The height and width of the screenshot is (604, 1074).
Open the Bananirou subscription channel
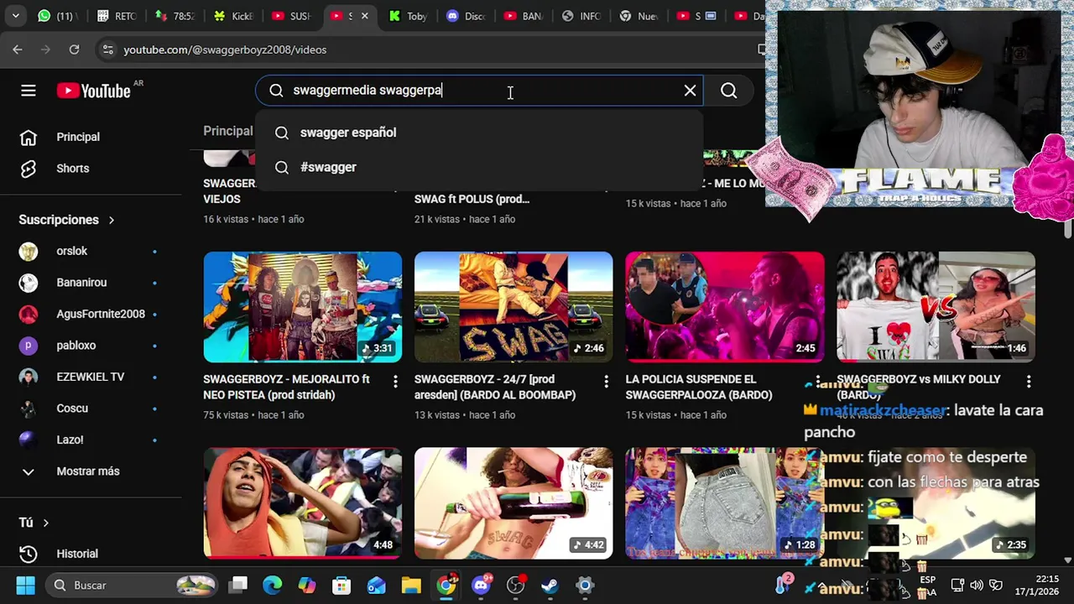coord(91,283)
